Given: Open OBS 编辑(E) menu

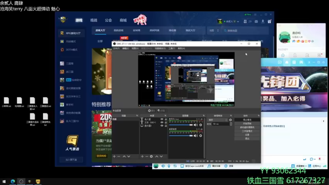Looking at the screenshot, I should [125, 49].
